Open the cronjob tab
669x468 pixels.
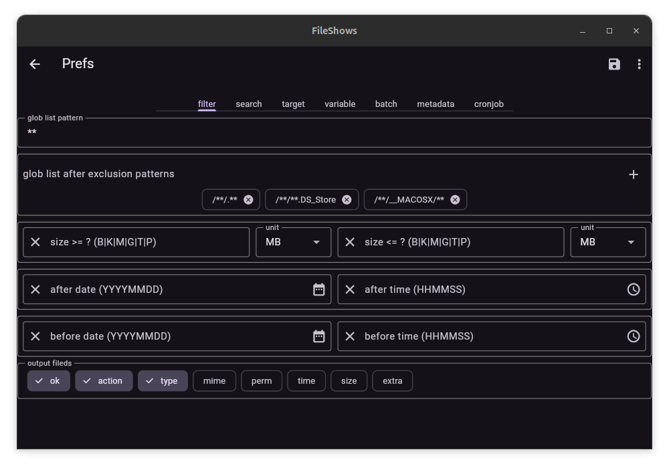tap(488, 104)
